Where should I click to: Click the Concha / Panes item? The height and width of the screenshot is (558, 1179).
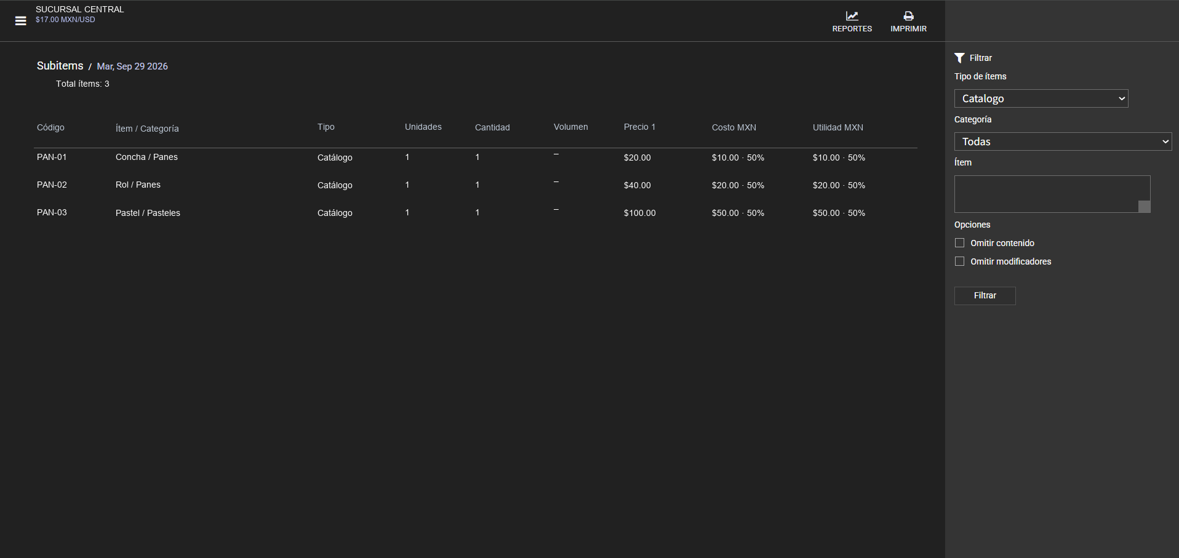(x=146, y=157)
